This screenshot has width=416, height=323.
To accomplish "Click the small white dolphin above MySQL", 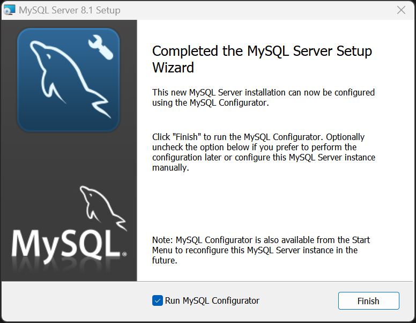I will tap(103, 208).
